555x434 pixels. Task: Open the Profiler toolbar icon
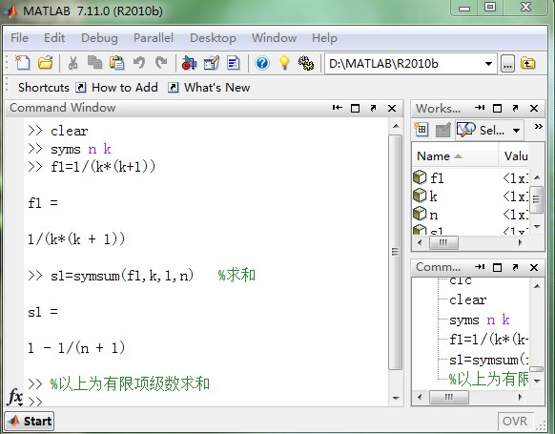[234, 63]
